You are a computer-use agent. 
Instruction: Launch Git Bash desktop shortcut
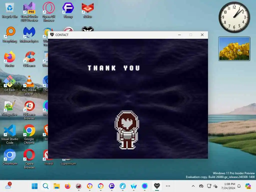click(10, 83)
